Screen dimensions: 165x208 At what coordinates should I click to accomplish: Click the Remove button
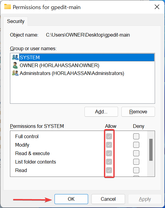tap(138, 112)
